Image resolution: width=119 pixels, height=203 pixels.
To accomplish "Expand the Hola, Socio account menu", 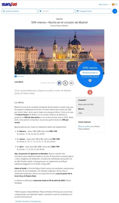I will [x=104, y=5].
